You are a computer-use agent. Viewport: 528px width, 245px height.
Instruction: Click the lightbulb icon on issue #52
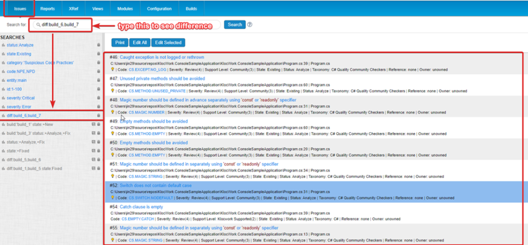[x=112, y=197]
